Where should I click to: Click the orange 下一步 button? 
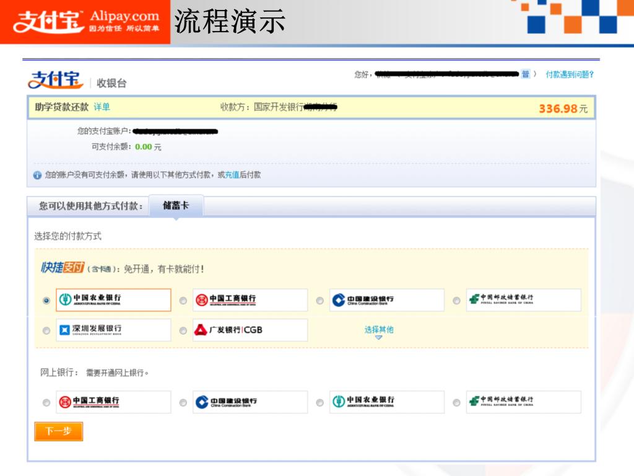(59, 431)
